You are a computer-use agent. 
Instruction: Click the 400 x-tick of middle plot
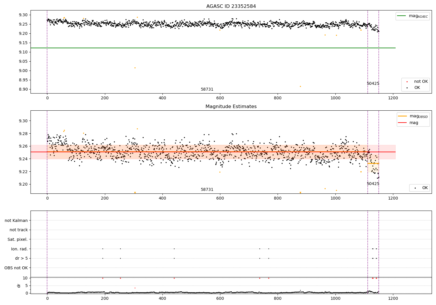pyautogui.click(x=162, y=198)
